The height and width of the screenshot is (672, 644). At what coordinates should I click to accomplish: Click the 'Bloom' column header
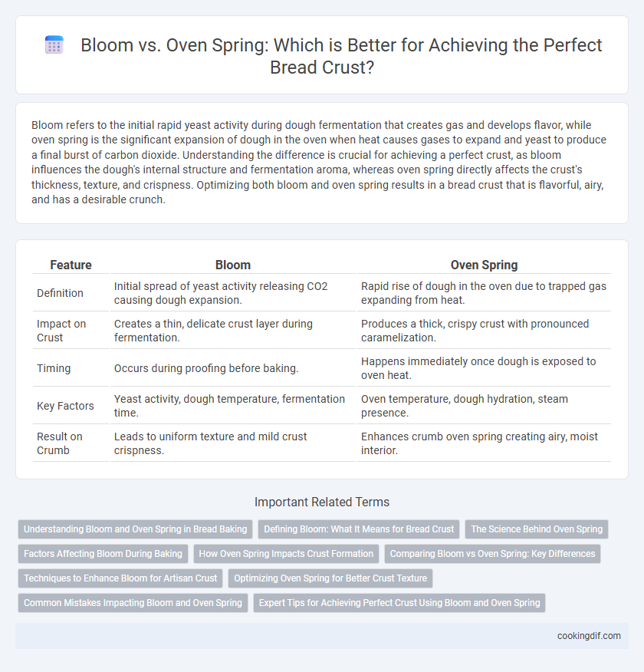click(233, 265)
